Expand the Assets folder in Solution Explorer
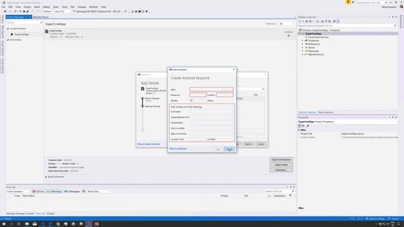This screenshot has height=227, width=404. pyautogui.click(x=302, y=48)
